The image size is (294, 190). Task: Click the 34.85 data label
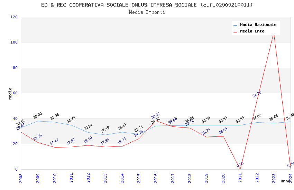(x=240, y=120)
